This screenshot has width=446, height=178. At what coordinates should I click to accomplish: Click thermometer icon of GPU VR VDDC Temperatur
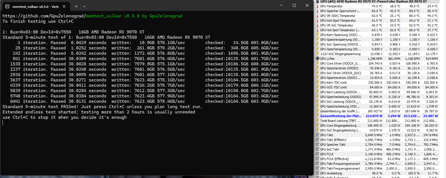[318, 16]
